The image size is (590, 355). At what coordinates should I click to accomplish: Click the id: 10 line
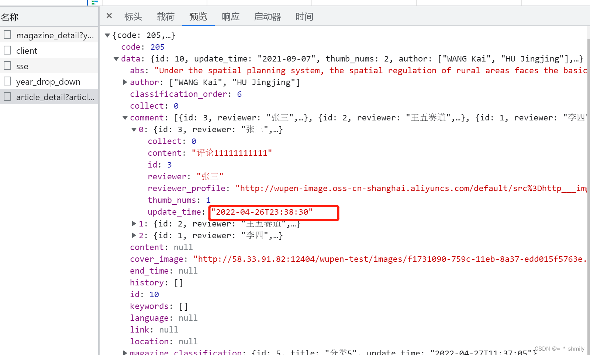tap(144, 295)
